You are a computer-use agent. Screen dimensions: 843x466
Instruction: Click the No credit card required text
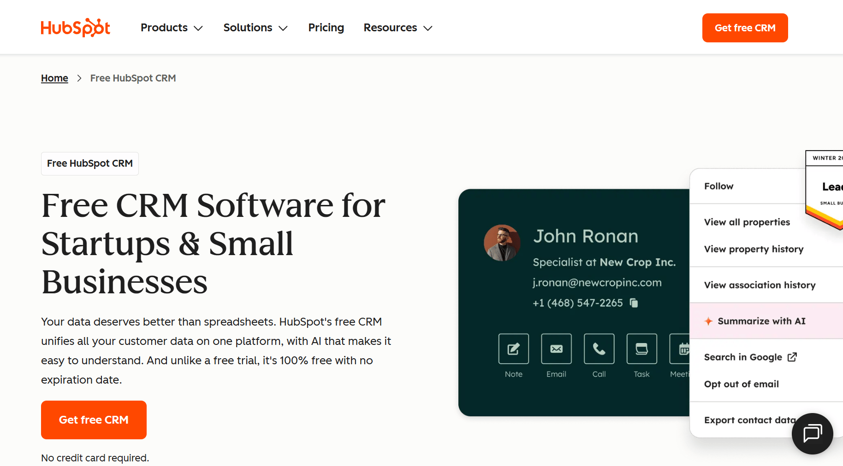95,458
